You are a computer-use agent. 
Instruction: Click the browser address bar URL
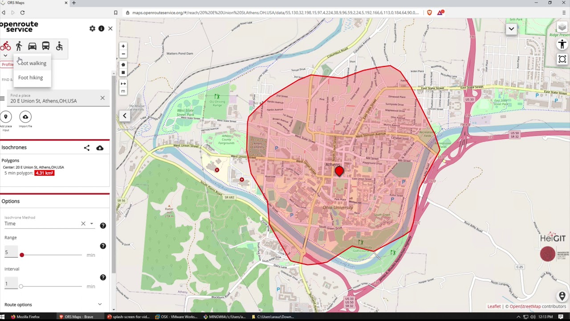[x=276, y=12]
